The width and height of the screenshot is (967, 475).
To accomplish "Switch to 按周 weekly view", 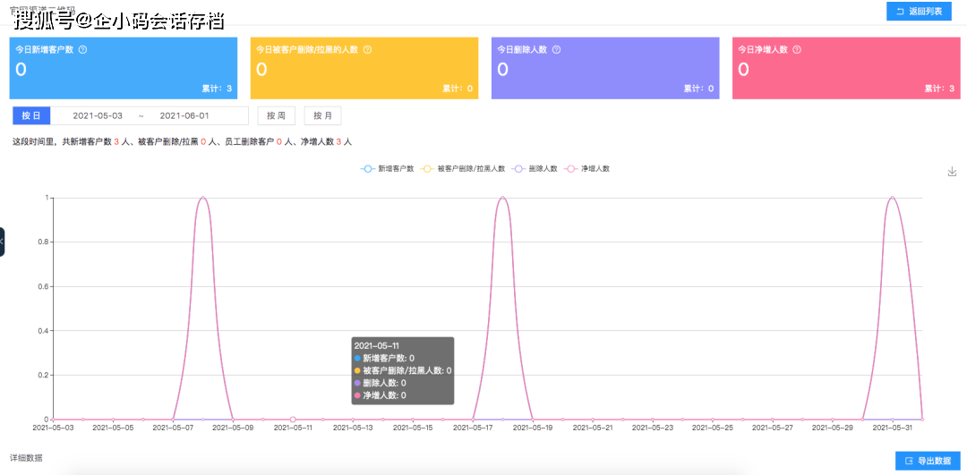I will tap(277, 115).
